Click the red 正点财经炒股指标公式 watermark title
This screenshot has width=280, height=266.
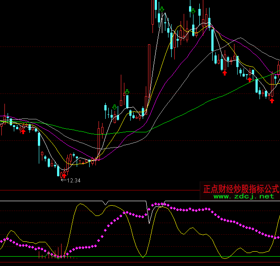241,189
